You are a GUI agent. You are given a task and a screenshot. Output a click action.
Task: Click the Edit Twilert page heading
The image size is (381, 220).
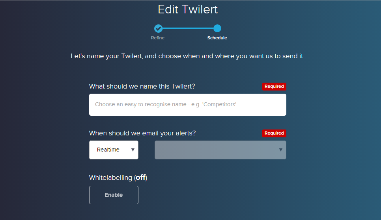coord(188,9)
